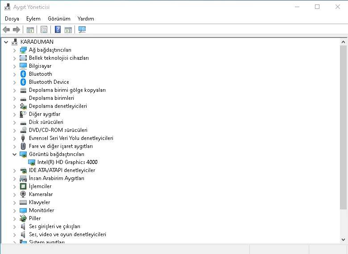
Task: Select the Bilgisayar tree row
Action: [x=40, y=66]
